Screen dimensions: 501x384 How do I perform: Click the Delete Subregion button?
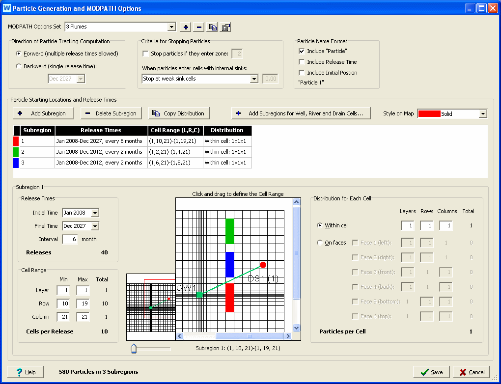111,113
